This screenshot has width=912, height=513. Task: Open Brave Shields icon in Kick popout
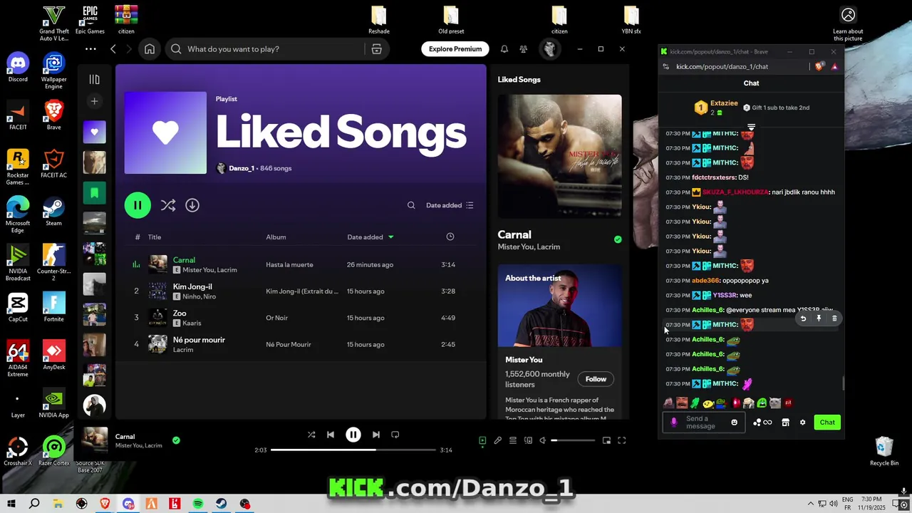pyautogui.click(x=819, y=66)
